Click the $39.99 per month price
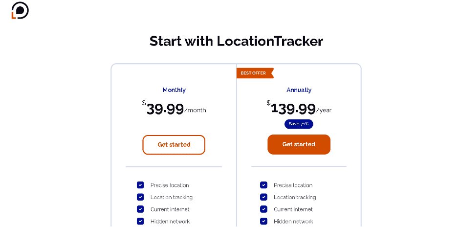The image size is (460, 227). pyautogui.click(x=174, y=108)
